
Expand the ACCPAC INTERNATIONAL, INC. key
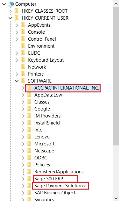[x=23, y=88]
